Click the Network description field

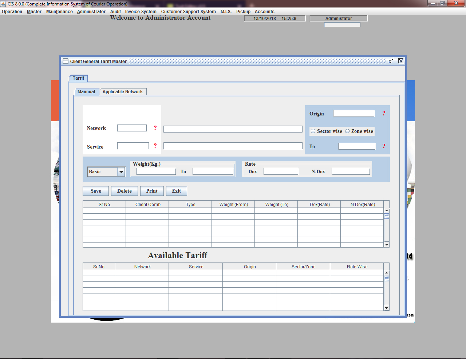[233, 129]
